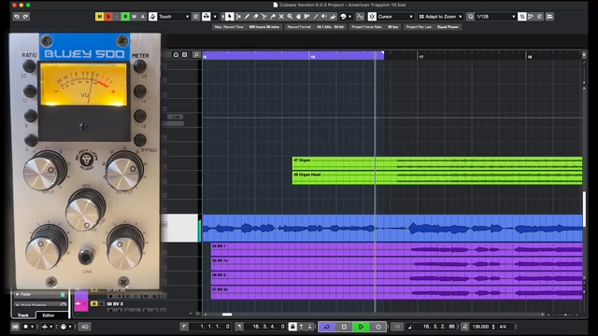Toggle the A suspend automation button
Image resolution: width=598 pixels, height=336 pixels.
point(143,17)
